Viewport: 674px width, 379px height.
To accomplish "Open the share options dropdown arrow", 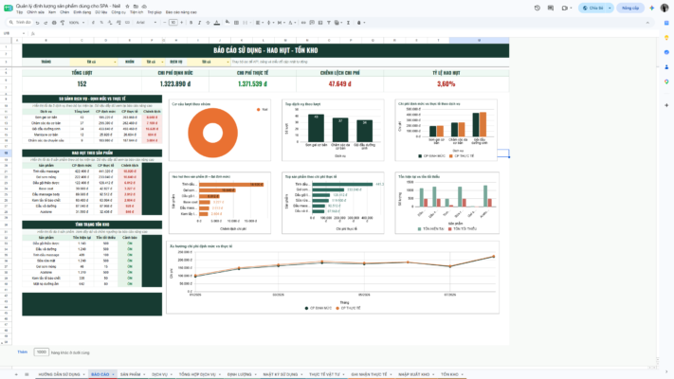I will [x=610, y=8].
